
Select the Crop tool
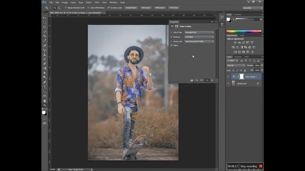(x=45, y=36)
